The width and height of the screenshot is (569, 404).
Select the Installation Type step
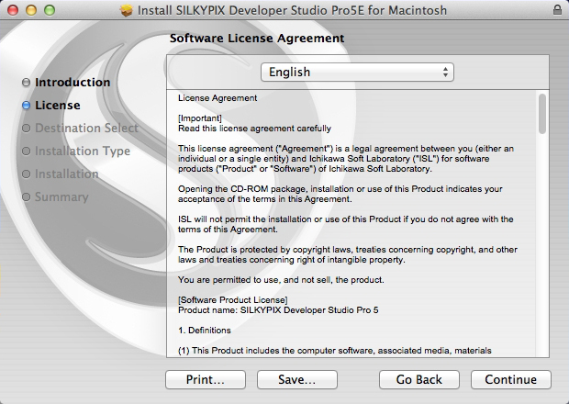click(x=83, y=151)
